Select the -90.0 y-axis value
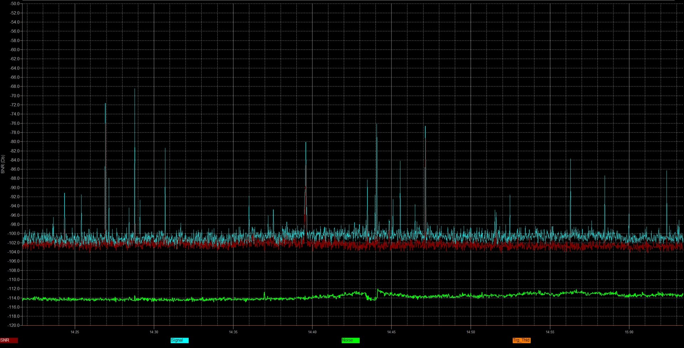 tap(15, 188)
